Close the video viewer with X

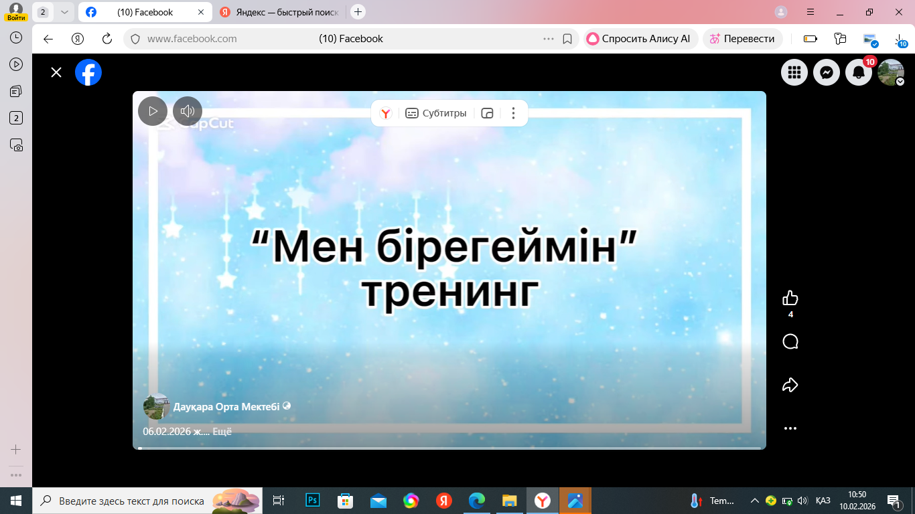(56, 72)
